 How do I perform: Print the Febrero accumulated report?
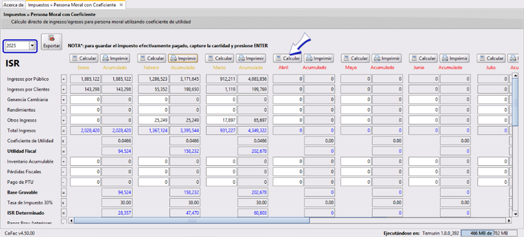pyautogui.click(x=183, y=58)
